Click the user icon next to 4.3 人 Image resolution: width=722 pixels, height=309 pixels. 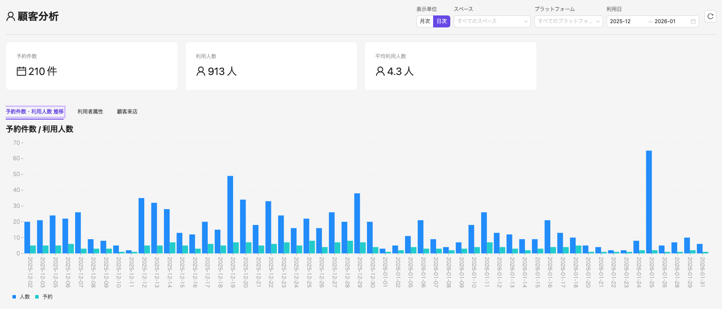click(x=380, y=71)
